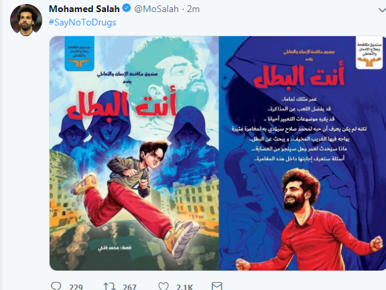This screenshot has width=386, height=290.
Task: Click the illustrated player in red shirt
Action: (309, 220)
